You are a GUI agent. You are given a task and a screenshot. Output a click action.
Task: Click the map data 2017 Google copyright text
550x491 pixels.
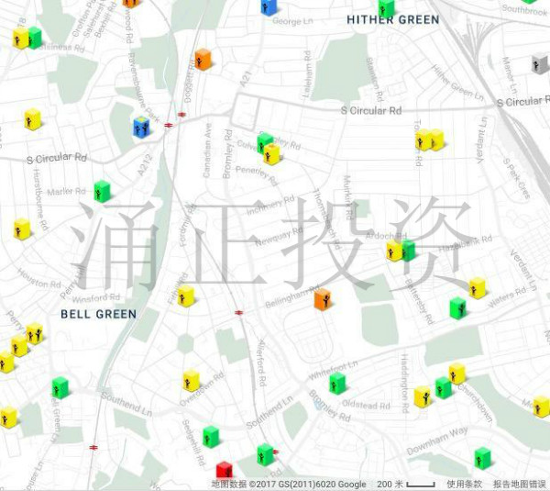pos(289,485)
